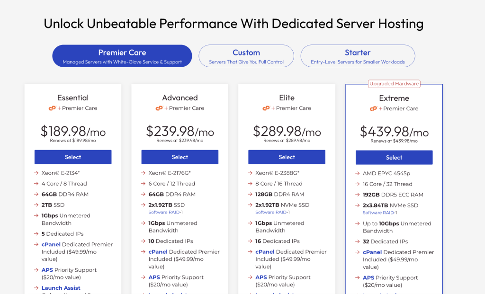The width and height of the screenshot is (485, 294).
Task: Click the arrow beside 16 Dedicated IPs
Action: tap(251, 241)
